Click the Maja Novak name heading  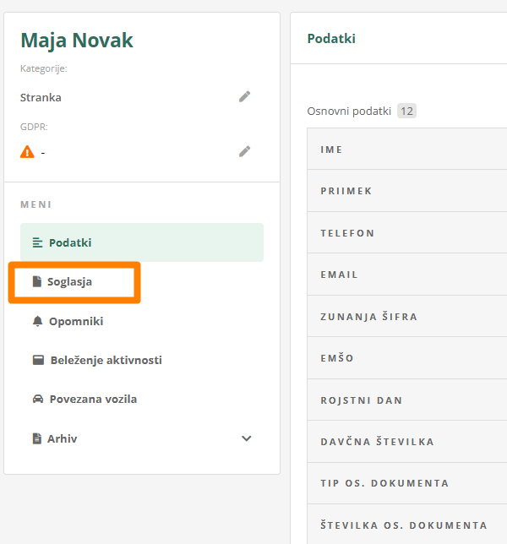point(77,40)
